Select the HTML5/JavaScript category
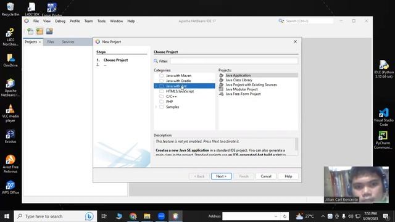 tap(180, 91)
